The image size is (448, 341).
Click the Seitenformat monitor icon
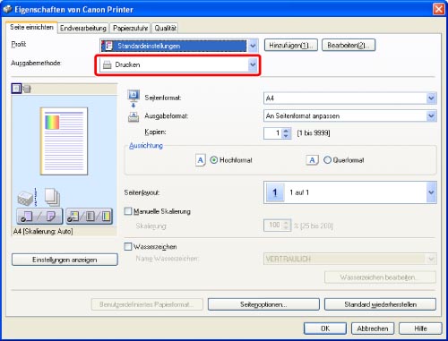tap(134, 96)
